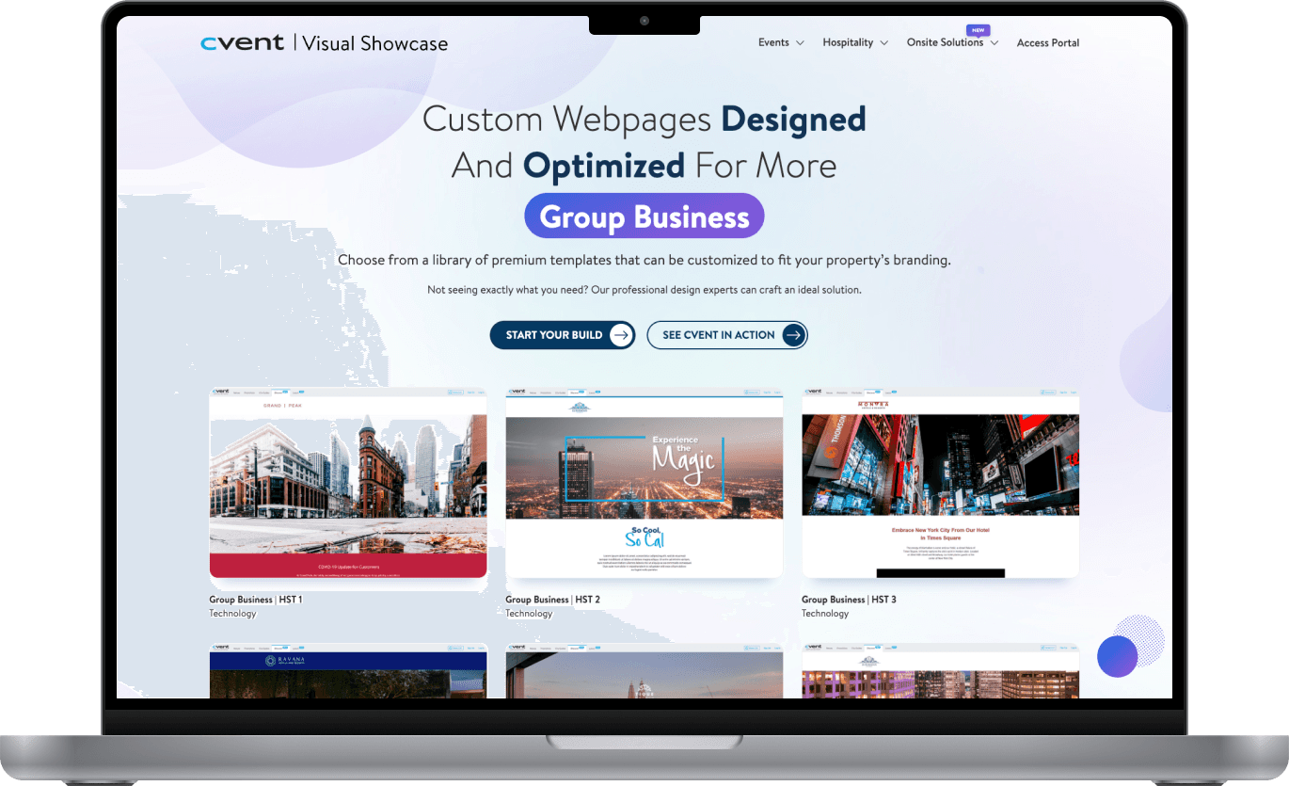Screen dimensions: 1289x786
Task: Click the arrow icon in START YOUR BUILD
Action: coord(621,335)
